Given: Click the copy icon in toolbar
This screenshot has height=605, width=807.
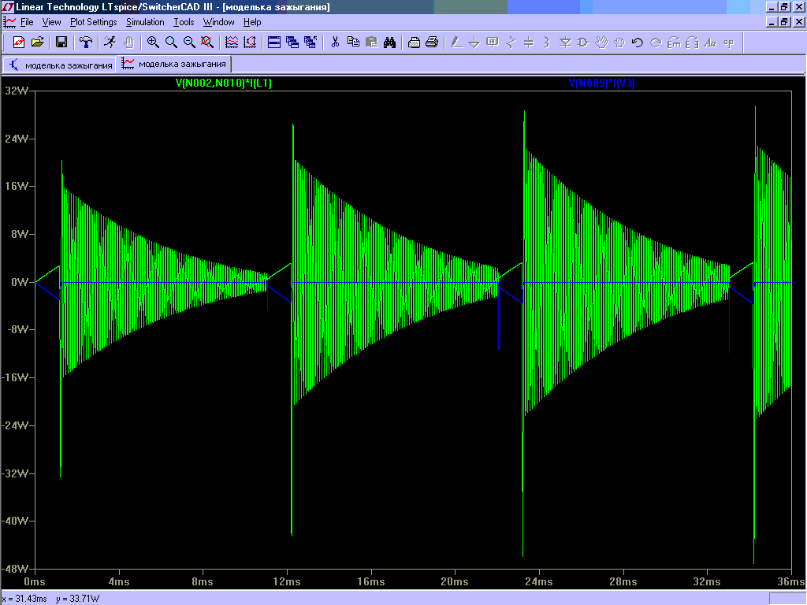Looking at the screenshot, I should tap(353, 42).
